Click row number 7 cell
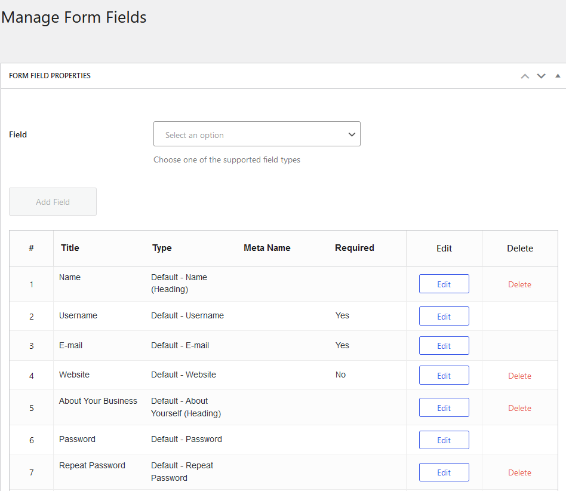 point(32,472)
